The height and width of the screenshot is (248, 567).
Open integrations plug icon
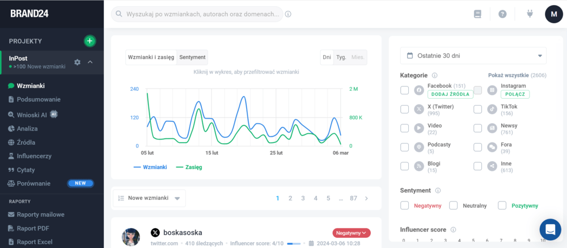tap(530, 14)
